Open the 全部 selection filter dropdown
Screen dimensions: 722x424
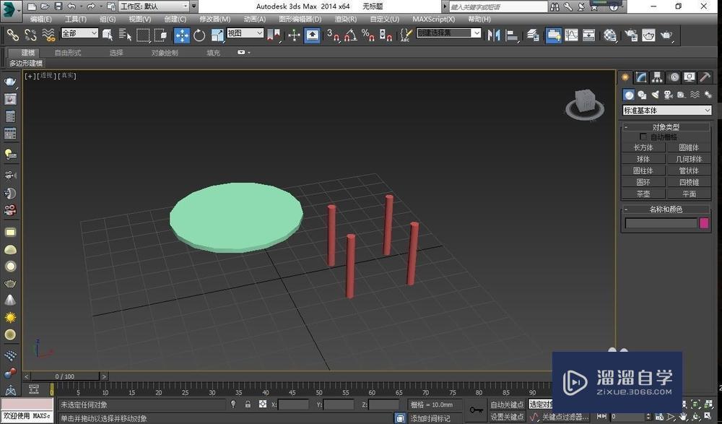pyautogui.click(x=79, y=33)
